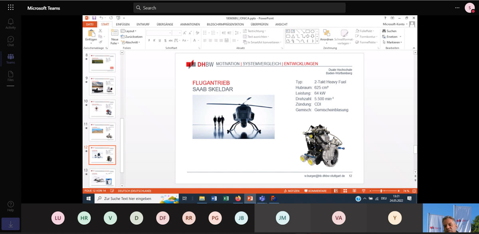
Task: Switch to the ÜBERGÄNGE ribbon tab
Action: click(x=165, y=24)
